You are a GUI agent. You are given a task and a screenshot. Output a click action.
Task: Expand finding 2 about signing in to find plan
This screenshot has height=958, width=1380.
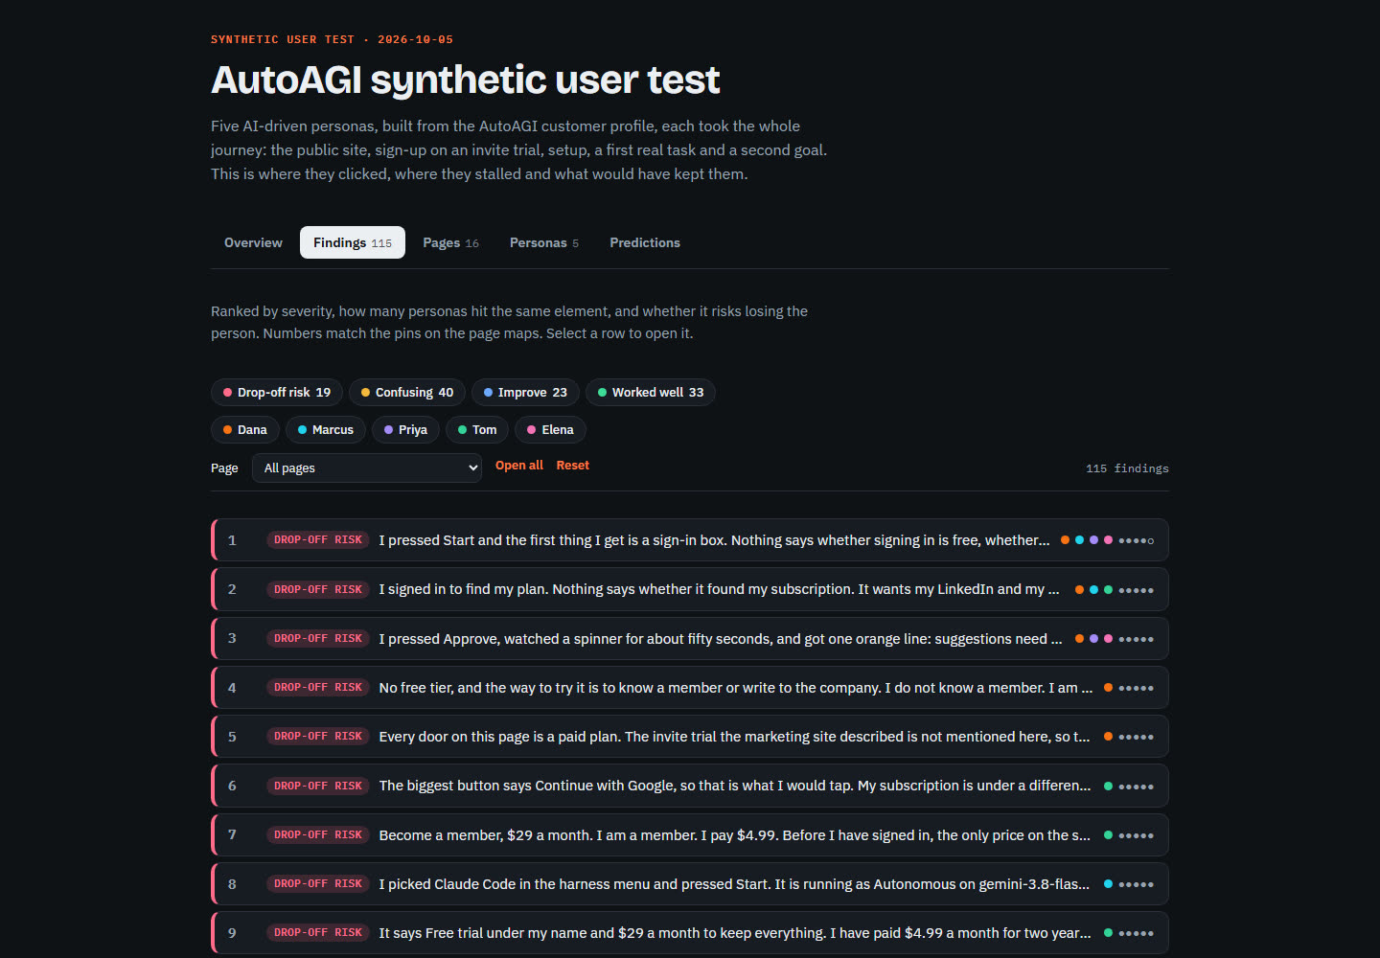click(x=690, y=589)
